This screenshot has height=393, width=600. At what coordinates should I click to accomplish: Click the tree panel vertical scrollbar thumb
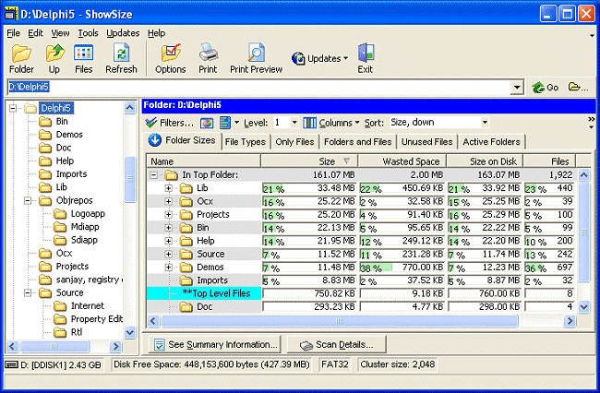tap(130, 179)
